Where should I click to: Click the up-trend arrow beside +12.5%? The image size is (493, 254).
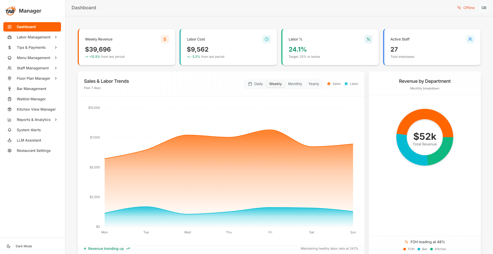pyautogui.click(x=87, y=57)
